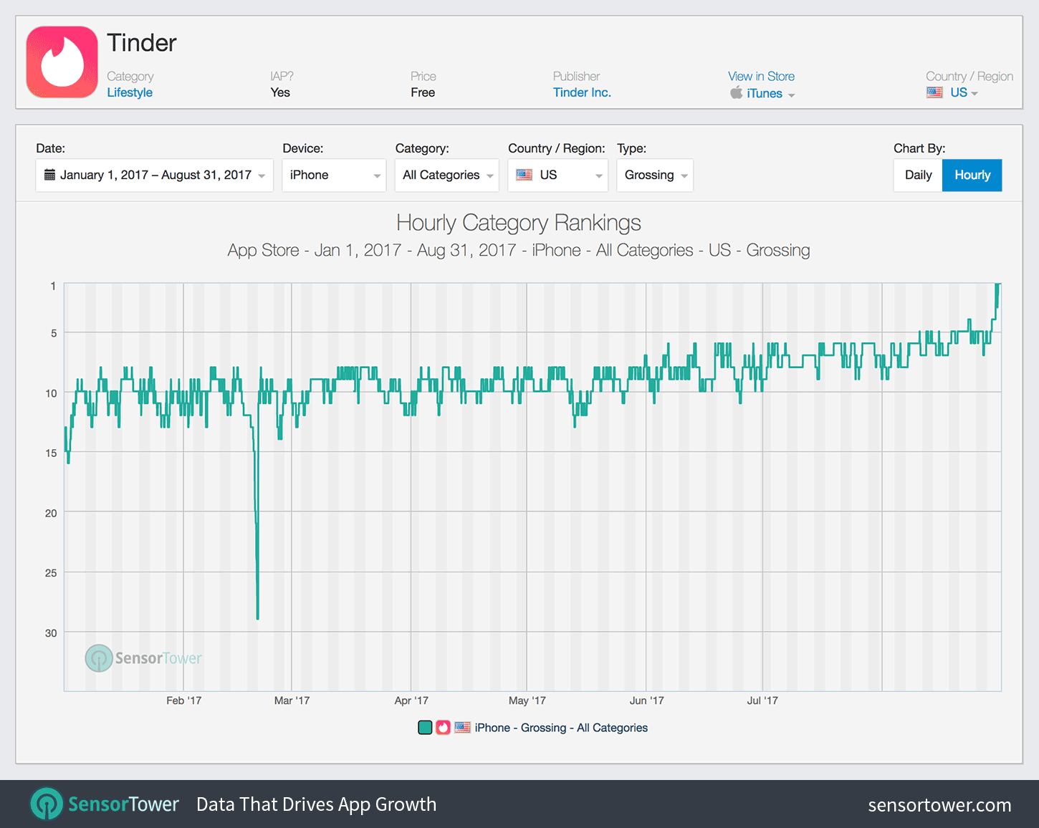
Task: Click the legend label iPhone - Grossing - All Categories
Action: [561, 728]
